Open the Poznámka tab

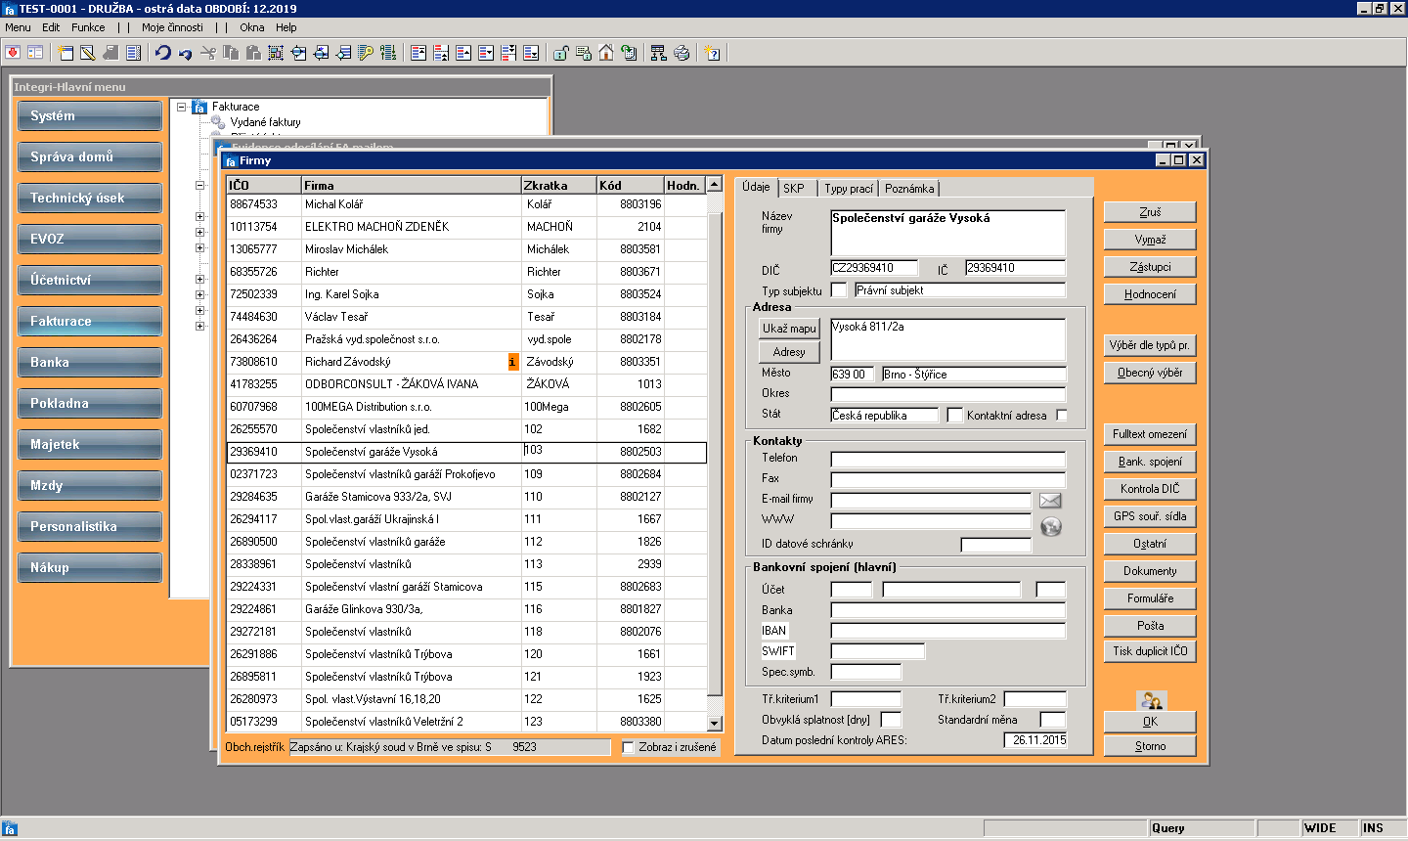909,189
